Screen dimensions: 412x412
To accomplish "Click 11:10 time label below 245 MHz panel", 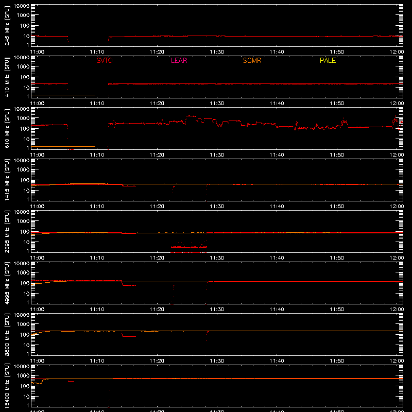I will 97,52.
